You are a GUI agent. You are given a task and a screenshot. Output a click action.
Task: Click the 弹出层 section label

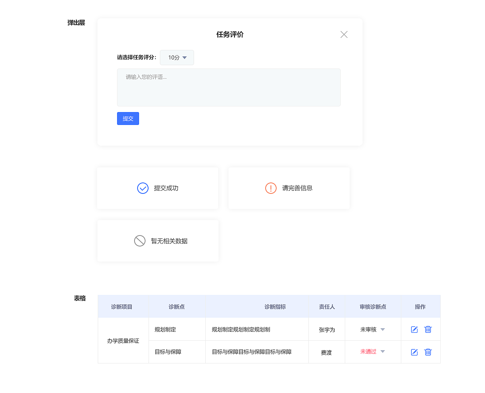coord(76,23)
